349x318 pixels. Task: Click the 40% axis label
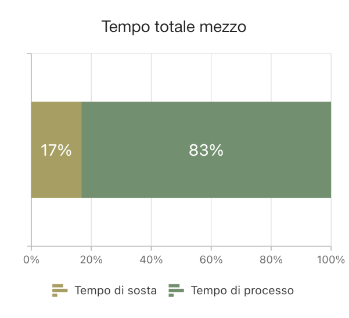coord(151,260)
